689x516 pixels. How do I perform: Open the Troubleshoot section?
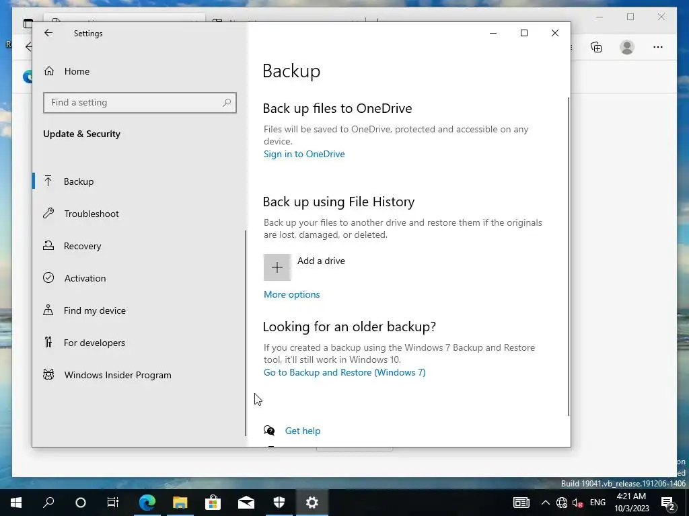coord(139,214)
